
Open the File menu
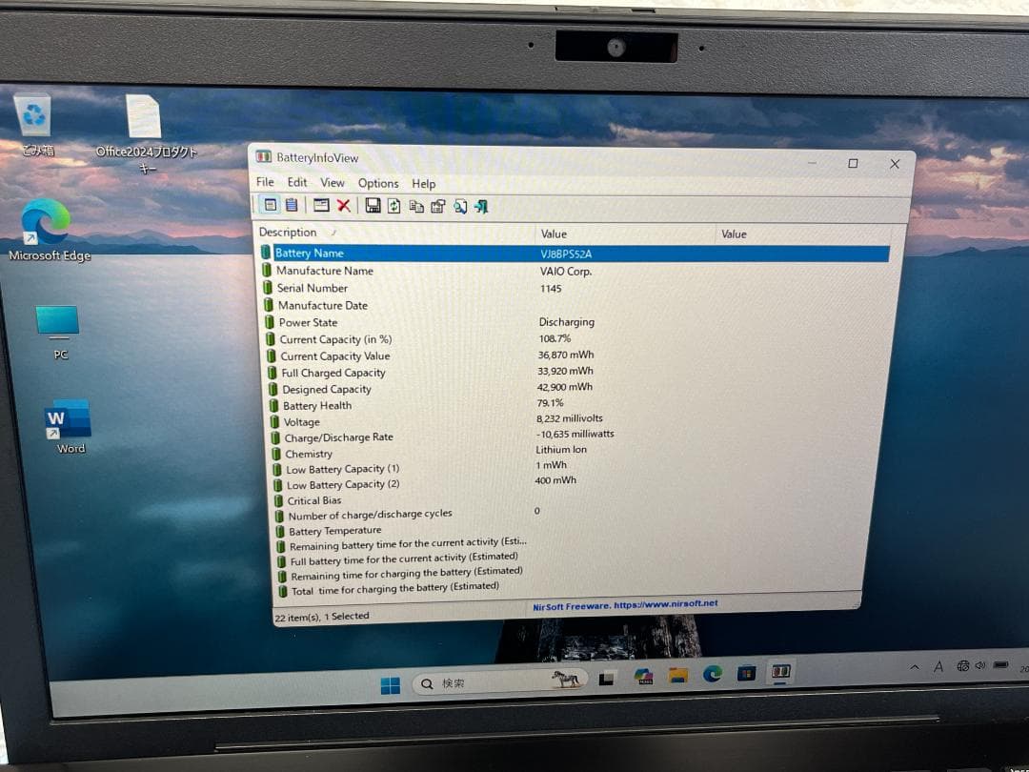(x=265, y=182)
